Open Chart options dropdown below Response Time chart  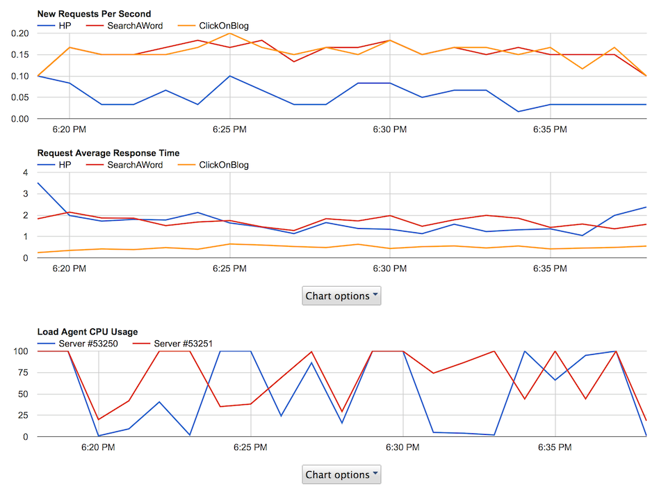coord(341,296)
